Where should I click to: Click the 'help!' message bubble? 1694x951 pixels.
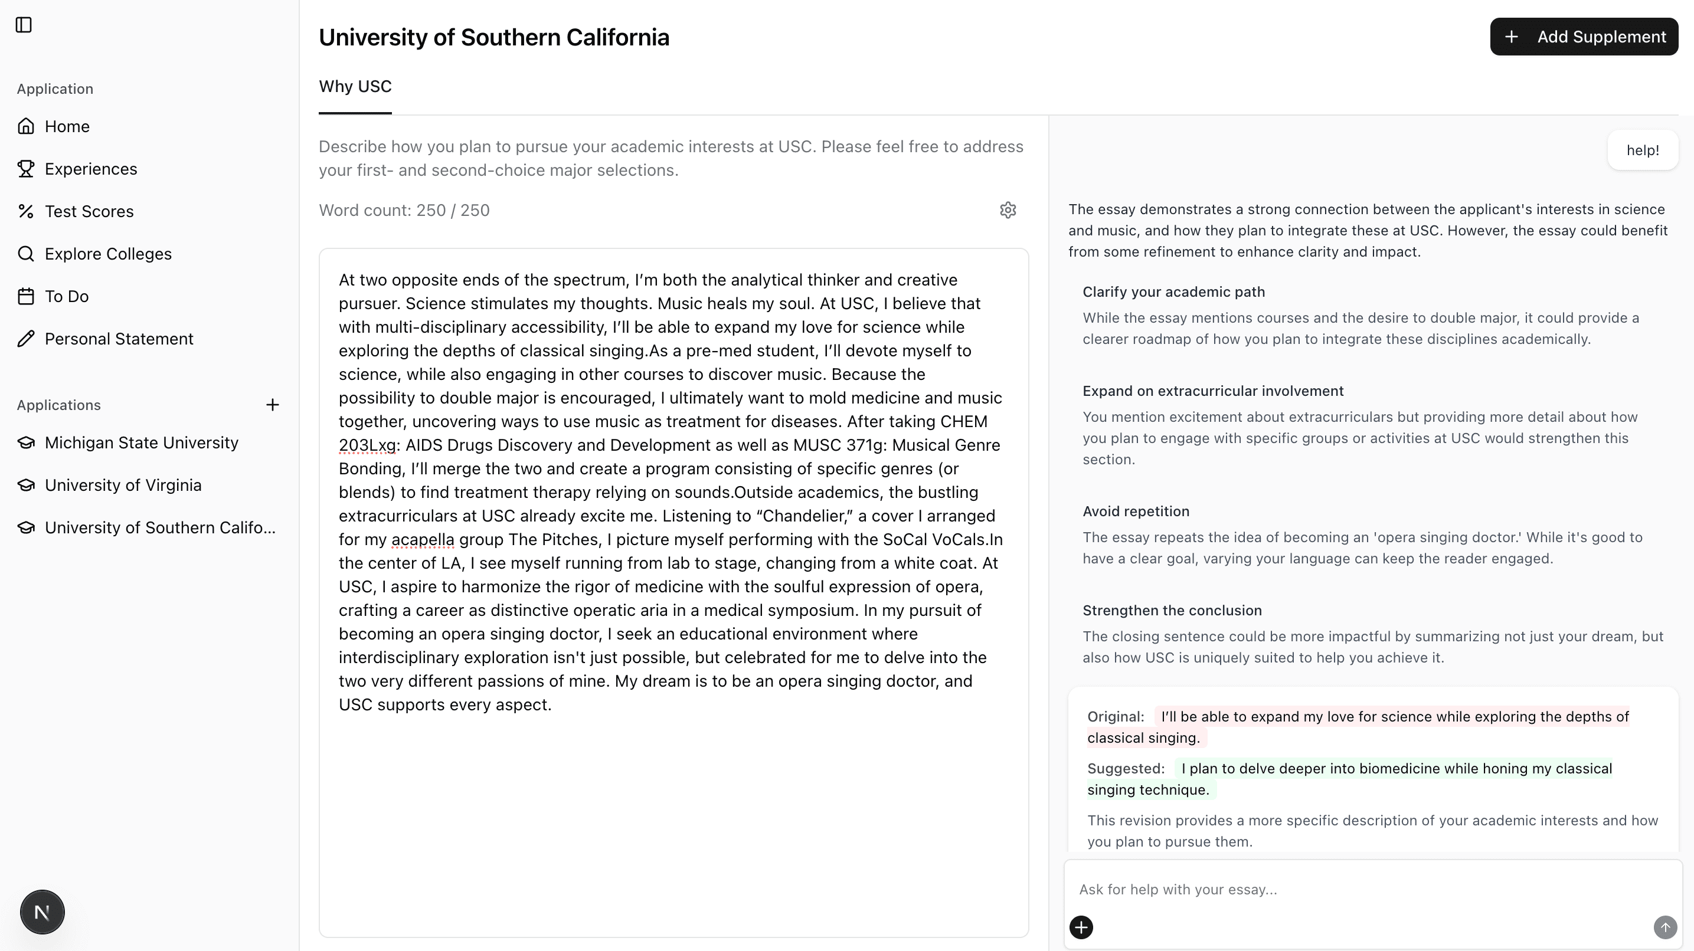[x=1642, y=150]
